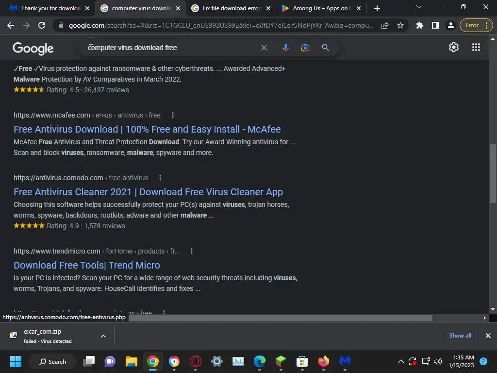This screenshot has height=373, width=497.
Task: Show hidden system tray icons
Action: coord(400,361)
